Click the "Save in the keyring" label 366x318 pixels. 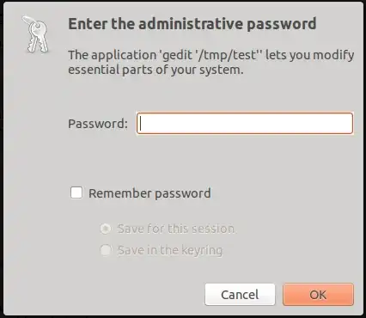(170, 250)
